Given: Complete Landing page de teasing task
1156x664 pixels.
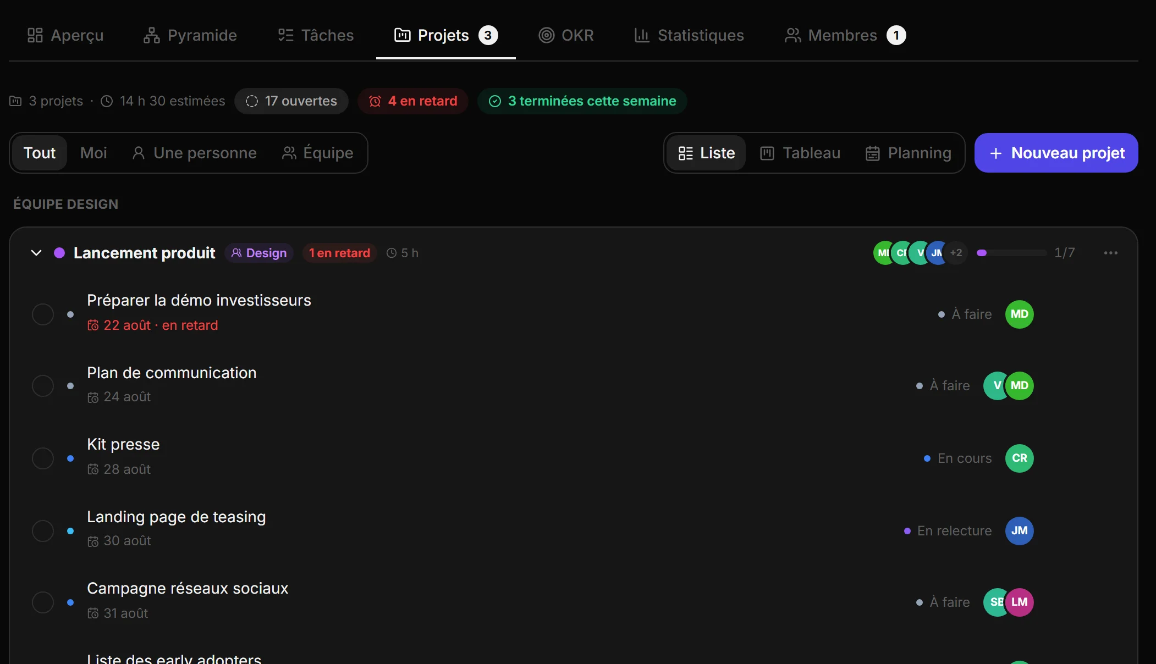Looking at the screenshot, I should pos(43,531).
